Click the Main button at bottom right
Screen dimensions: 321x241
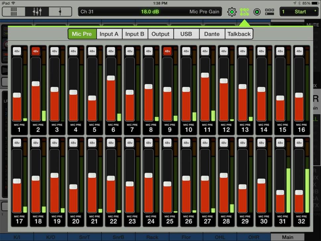[x=288, y=237]
